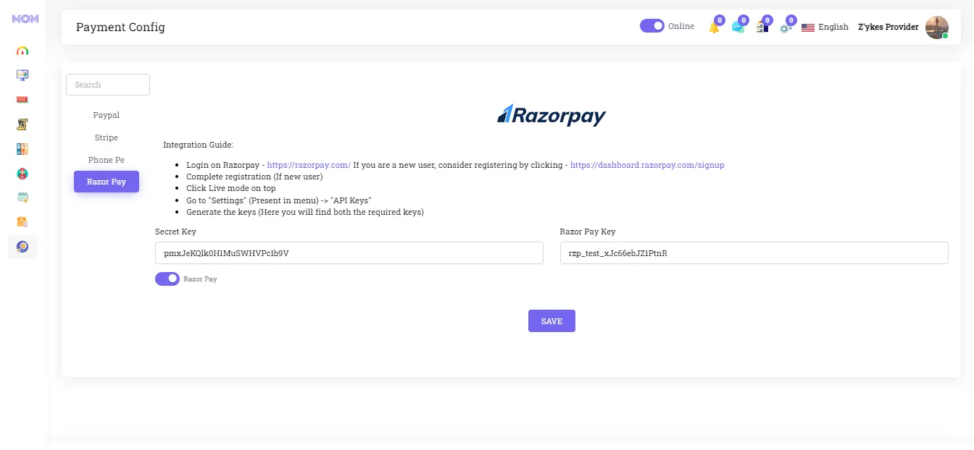Image resolution: width=974 pixels, height=450 pixels.
Task: Click "Click Live mode on top" text
Action: coord(231,188)
